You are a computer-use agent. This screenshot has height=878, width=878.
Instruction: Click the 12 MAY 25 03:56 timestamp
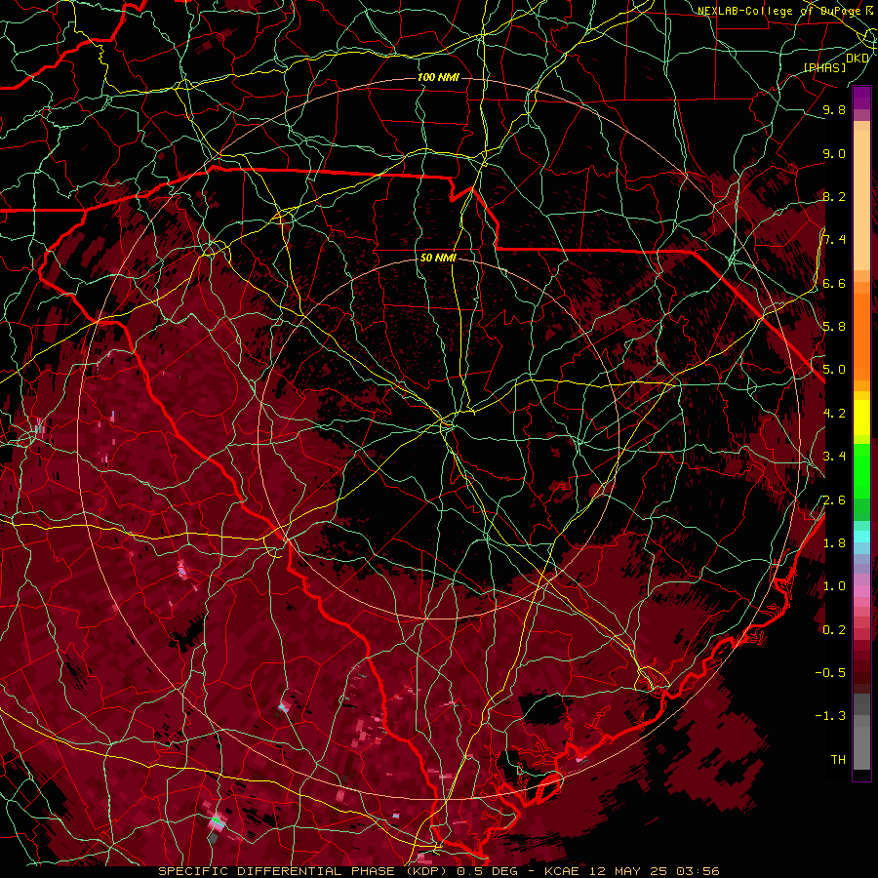coord(655,871)
